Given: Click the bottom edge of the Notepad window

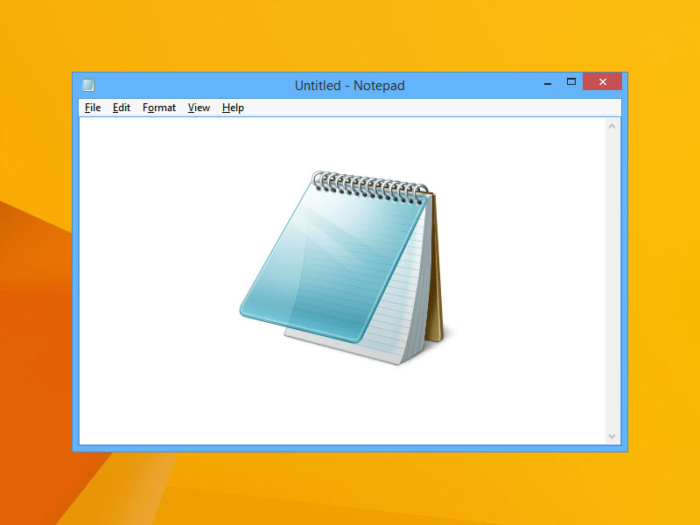Looking at the screenshot, I should coord(350,449).
